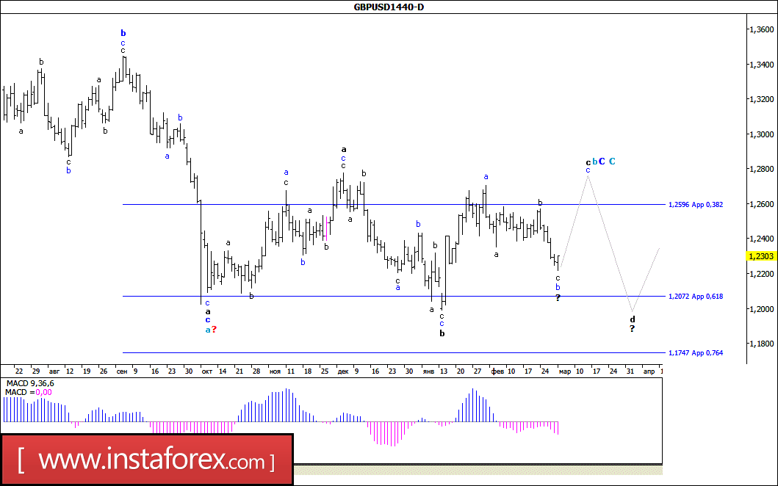Click the 'фев' month on the time axis
Viewport: 778px width, 486px height.
(x=497, y=371)
